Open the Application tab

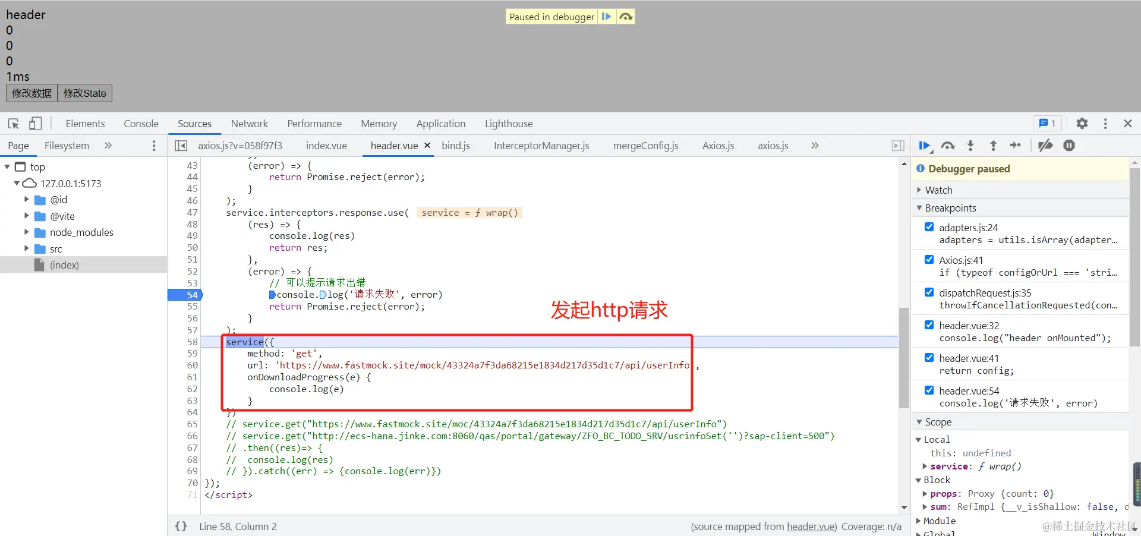pos(441,124)
